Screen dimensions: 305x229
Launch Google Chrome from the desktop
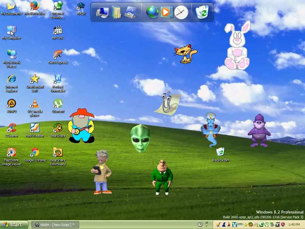coord(35,155)
